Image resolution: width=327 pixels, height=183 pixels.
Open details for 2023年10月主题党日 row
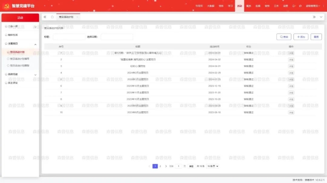point(291,99)
